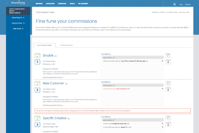This screenshot has height=133, width=199.
Task: Edit the New Customer rule name
Action: [66, 84]
